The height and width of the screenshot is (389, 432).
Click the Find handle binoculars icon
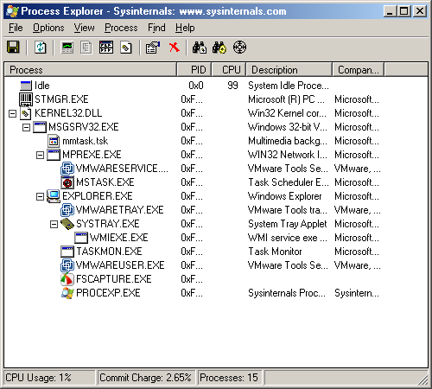point(200,48)
